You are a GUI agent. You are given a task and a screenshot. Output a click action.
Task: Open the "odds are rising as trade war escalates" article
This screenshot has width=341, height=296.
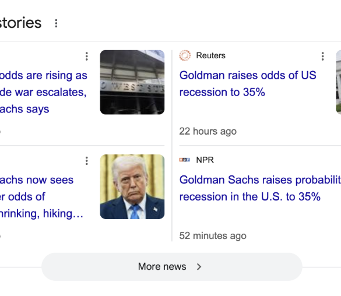(x=44, y=92)
